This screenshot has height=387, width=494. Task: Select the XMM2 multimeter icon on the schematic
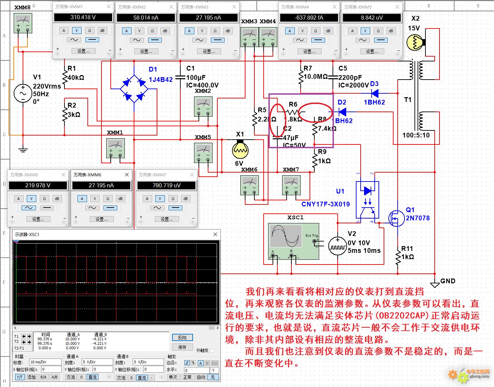coord(203,106)
